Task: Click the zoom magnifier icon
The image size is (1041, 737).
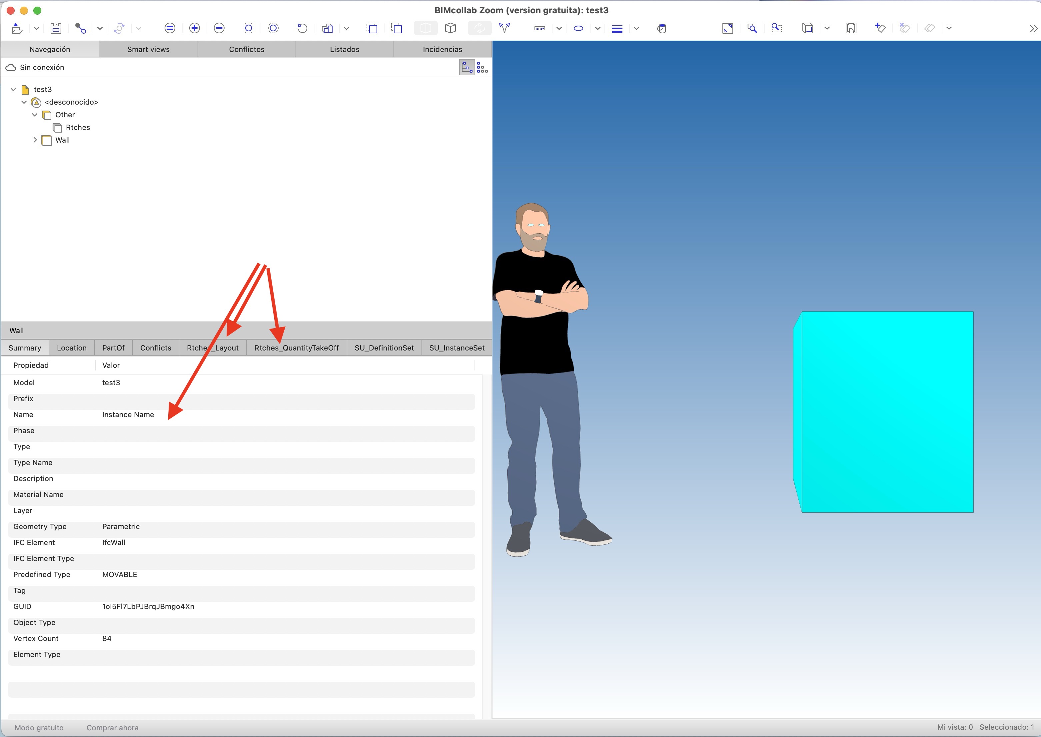Action: 752,28
